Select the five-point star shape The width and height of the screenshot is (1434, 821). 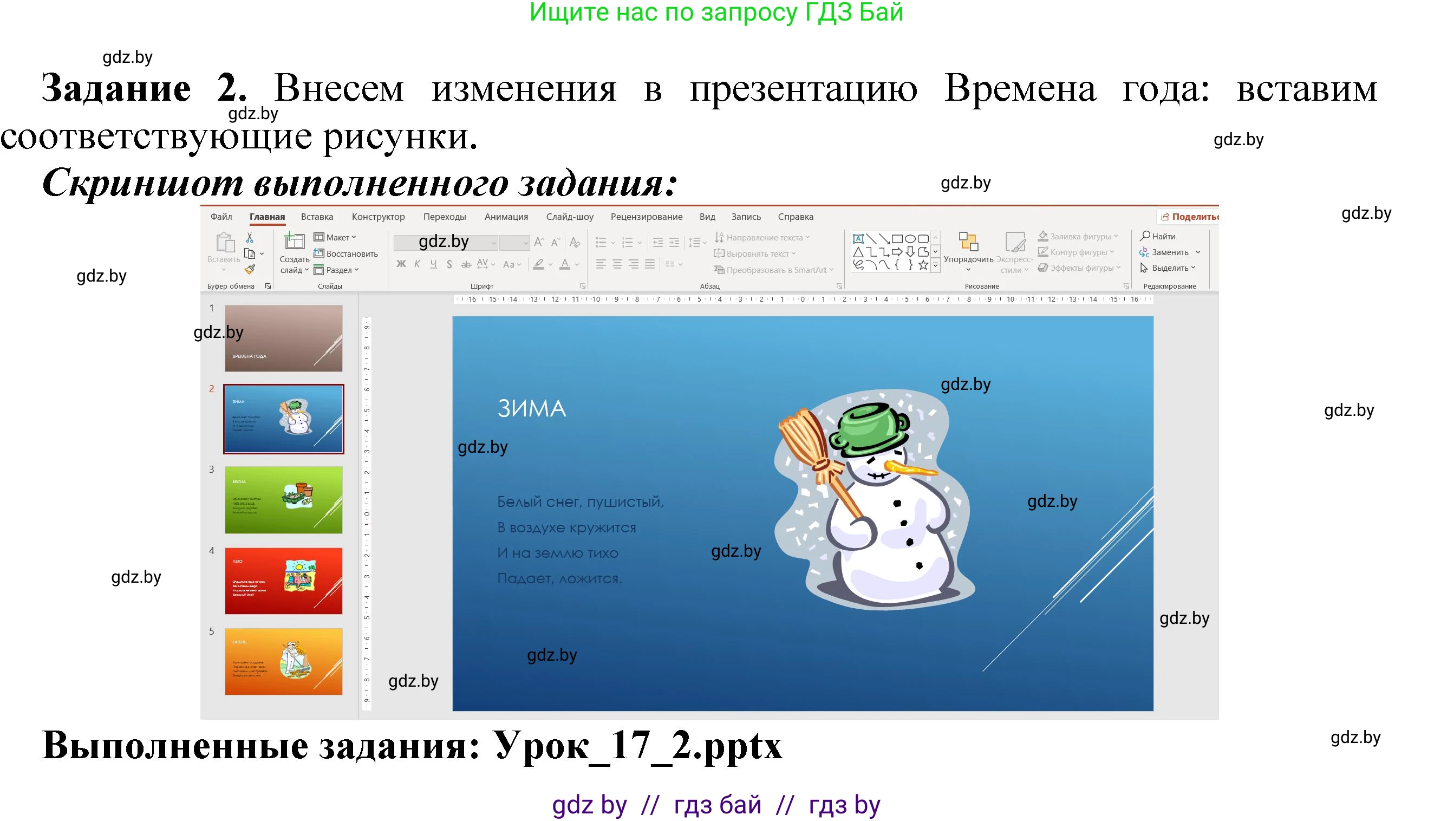pos(923,265)
